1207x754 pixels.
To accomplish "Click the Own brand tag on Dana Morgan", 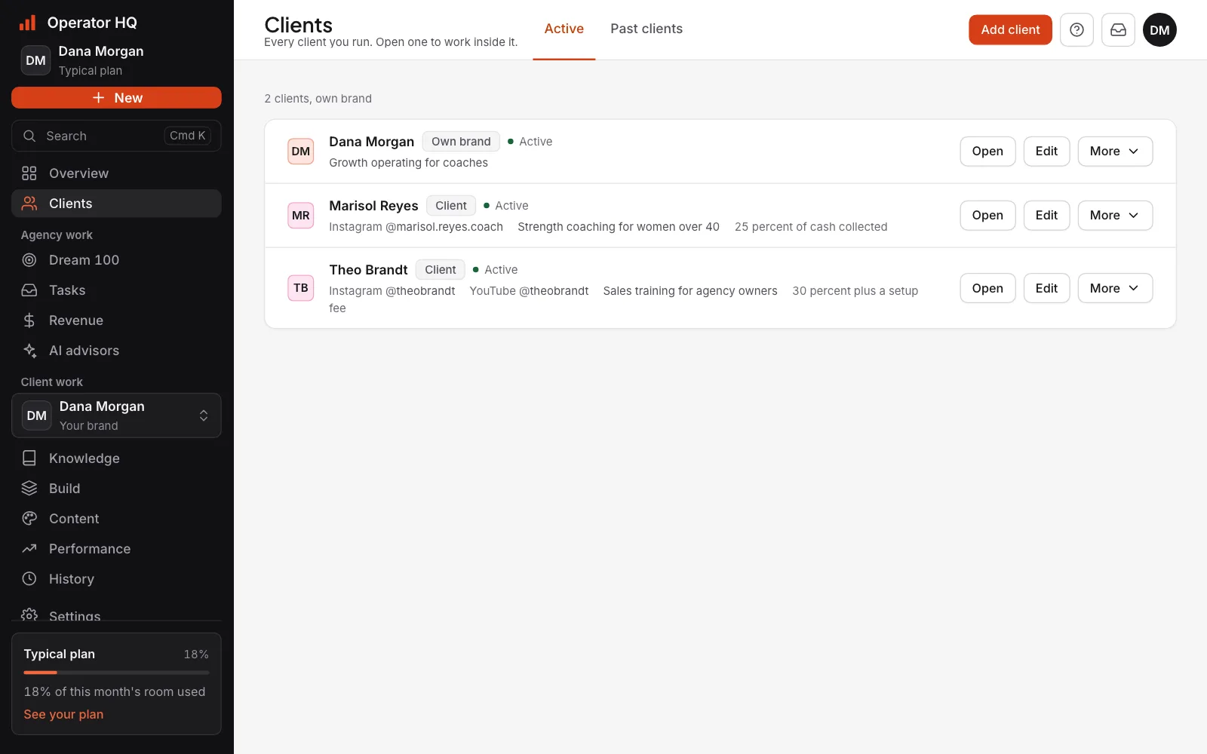I will 461,142.
